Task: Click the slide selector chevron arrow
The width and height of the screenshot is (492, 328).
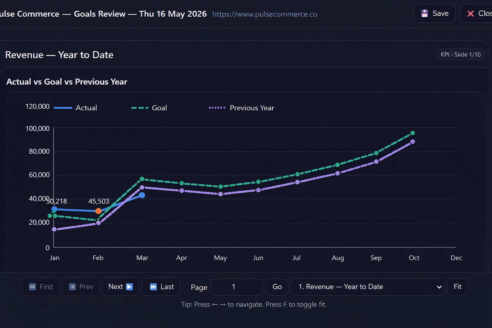Action: [x=439, y=287]
